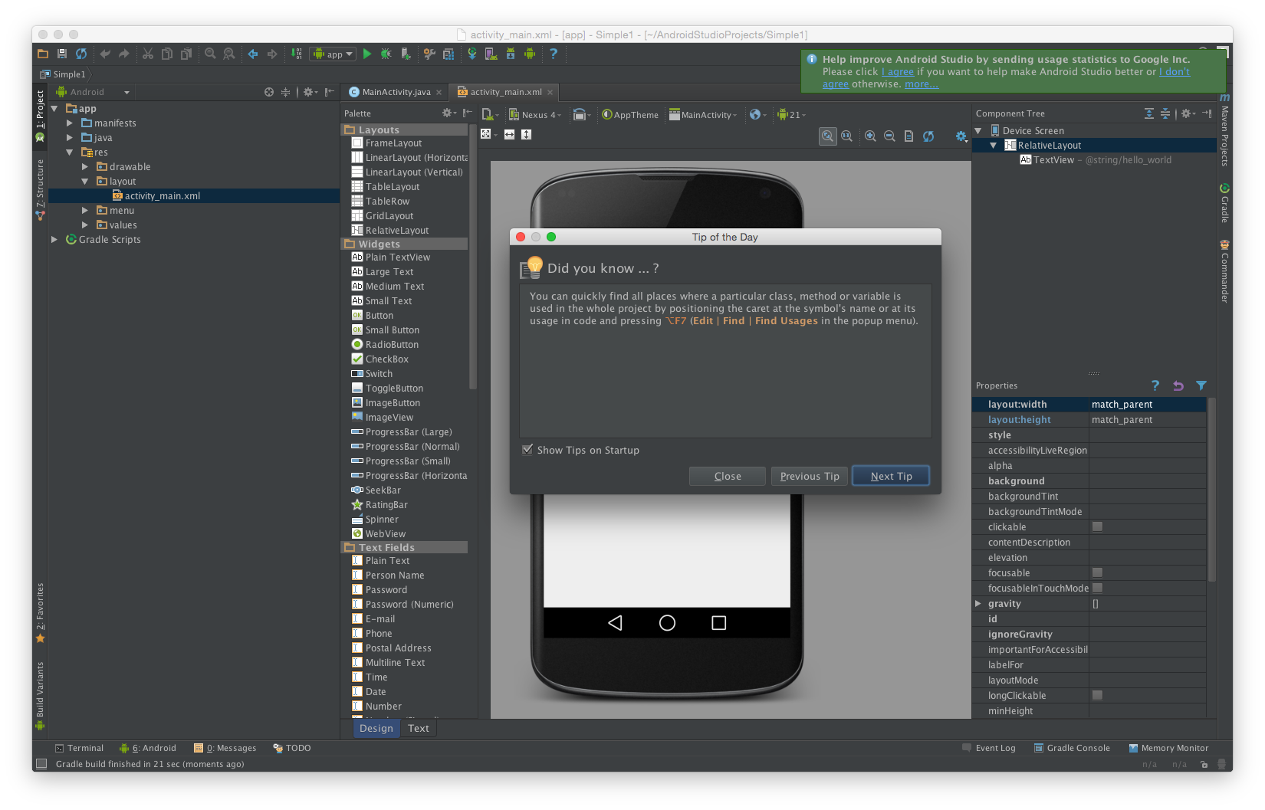Click Show Expert Properties filter icon
Image resolution: width=1265 pixels, height=810 pixels.
1201,385
